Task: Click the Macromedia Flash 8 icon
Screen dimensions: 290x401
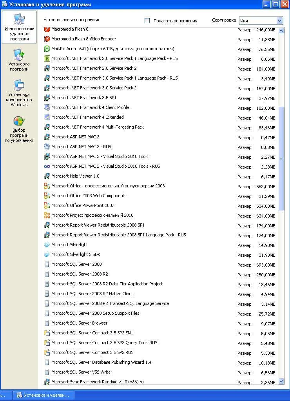Action: (x=47, y=29)
